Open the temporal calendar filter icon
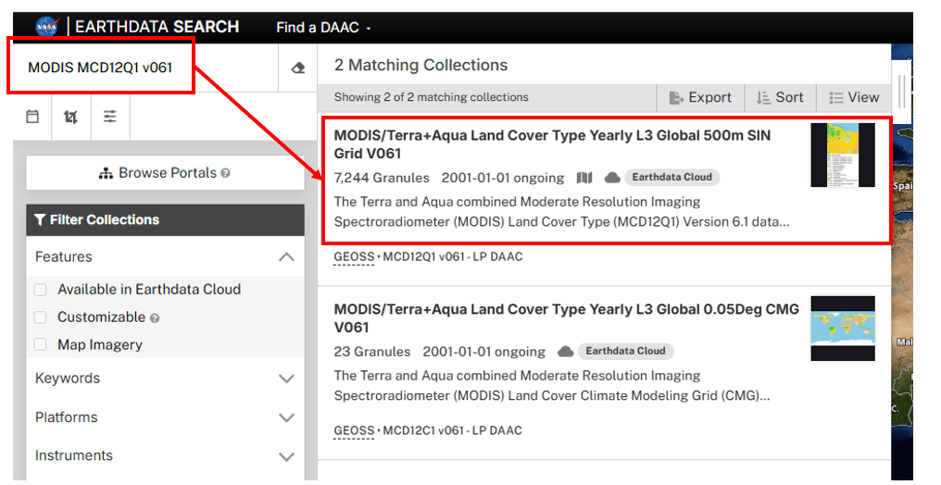This screenshot has height=485, width=941. [32, 117]
